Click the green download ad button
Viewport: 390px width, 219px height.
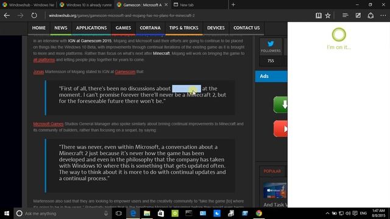tap(280, 105)
